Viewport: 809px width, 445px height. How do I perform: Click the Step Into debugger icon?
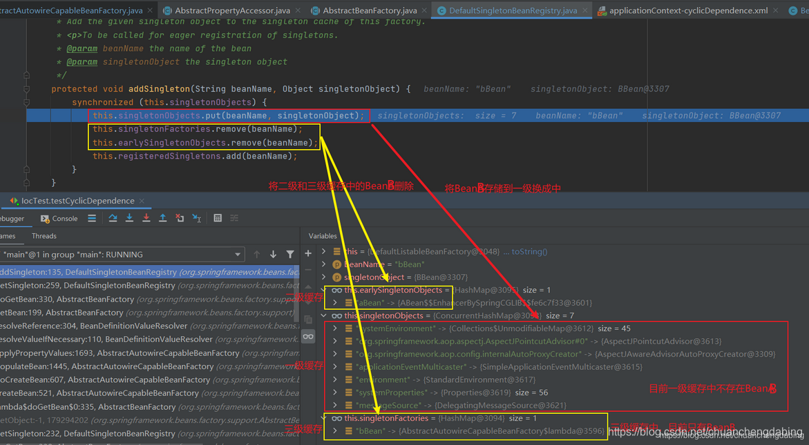point(129,219)
